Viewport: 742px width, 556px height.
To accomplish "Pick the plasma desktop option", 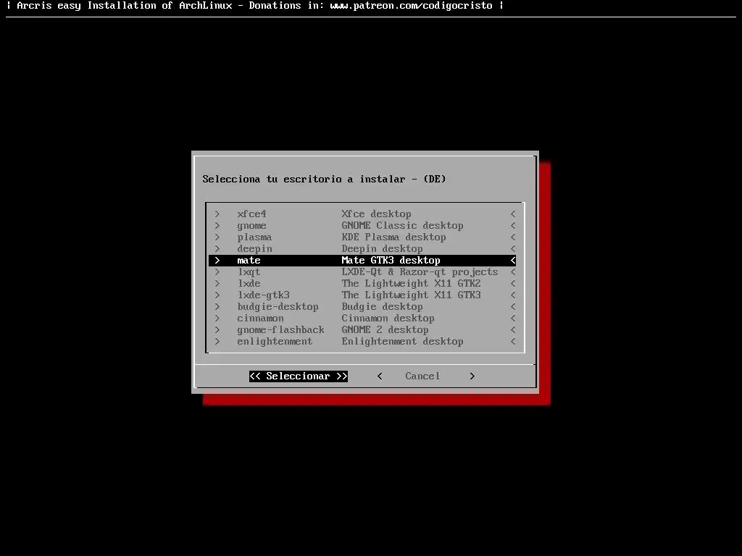I will 362,237.
